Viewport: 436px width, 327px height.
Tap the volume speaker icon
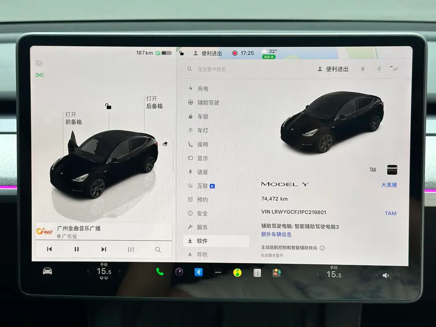pyautogui.click(x=386, y=275)
